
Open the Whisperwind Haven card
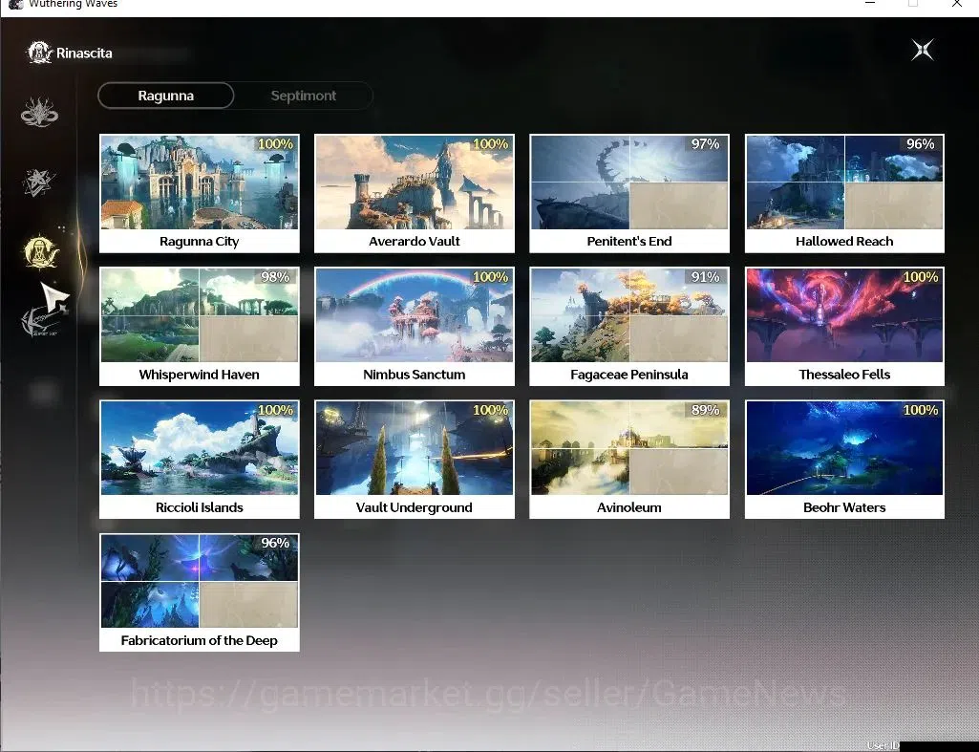click(200, 327)
